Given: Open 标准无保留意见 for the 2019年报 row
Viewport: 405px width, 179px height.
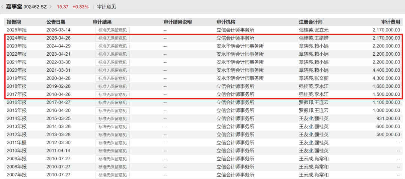Looking at the screenshot, I should pos(112,78).
